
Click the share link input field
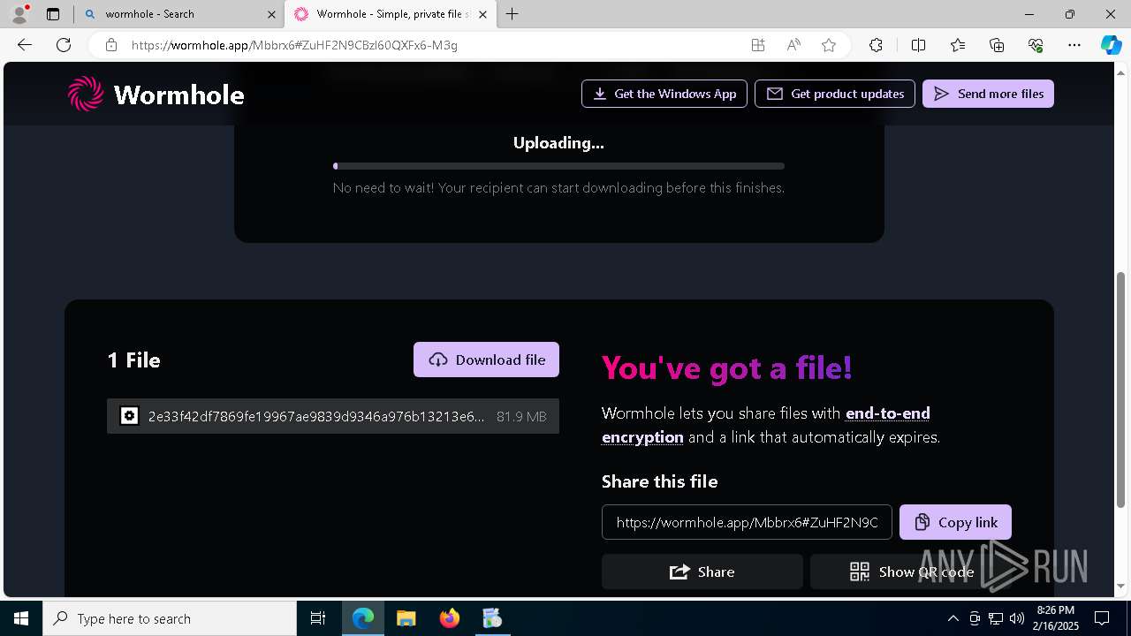(x=747, y=522)
